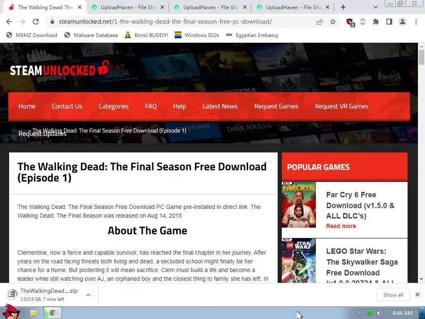Open the Bonzi BUDDY! bookmark
The width and height of the screenshot is (425, 319).
[x=146, y=35]
